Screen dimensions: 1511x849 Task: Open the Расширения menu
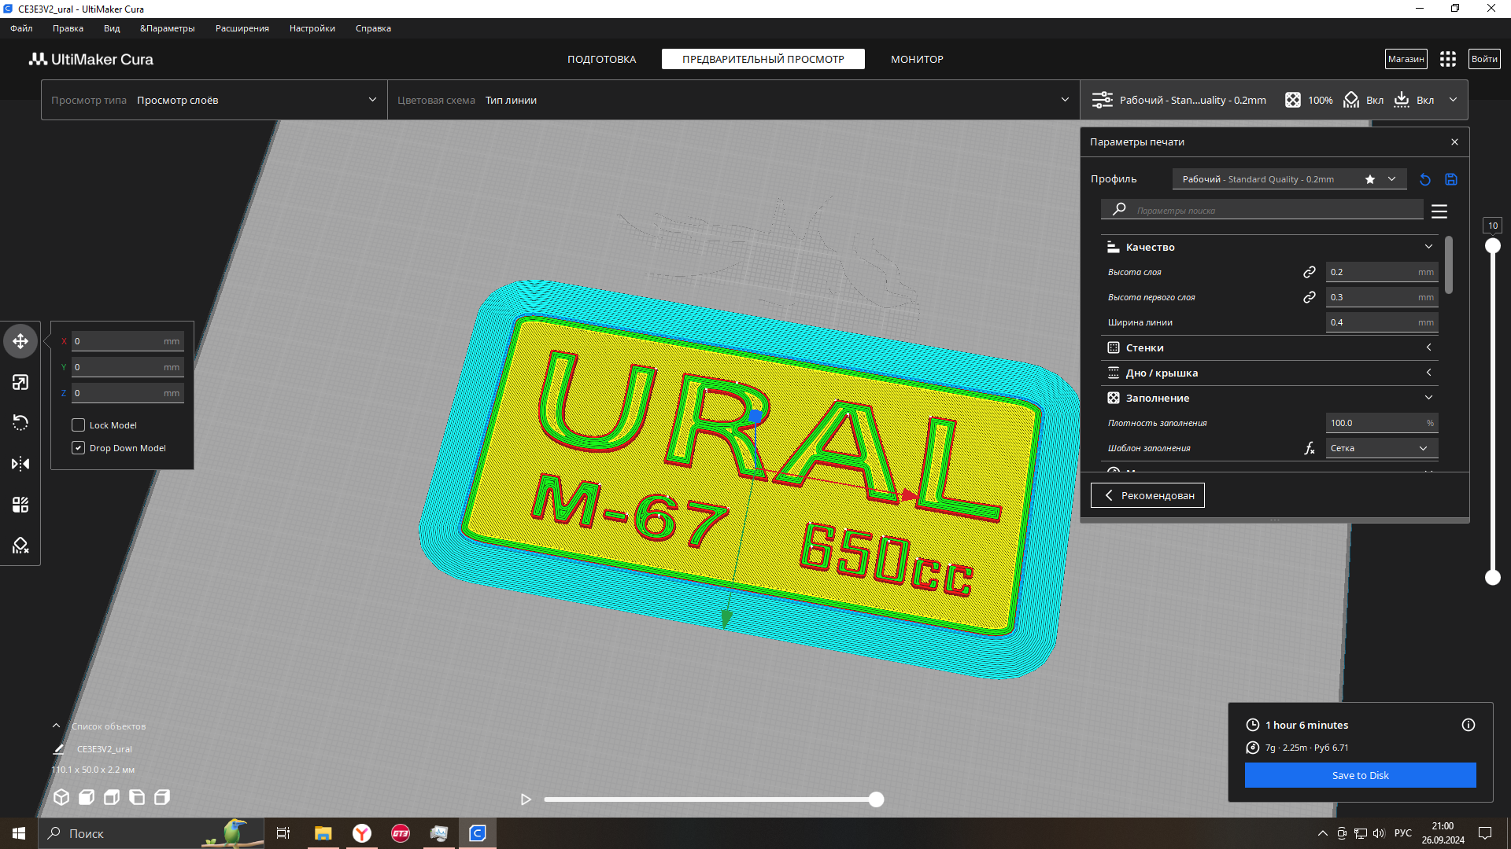tap(242, 28)
